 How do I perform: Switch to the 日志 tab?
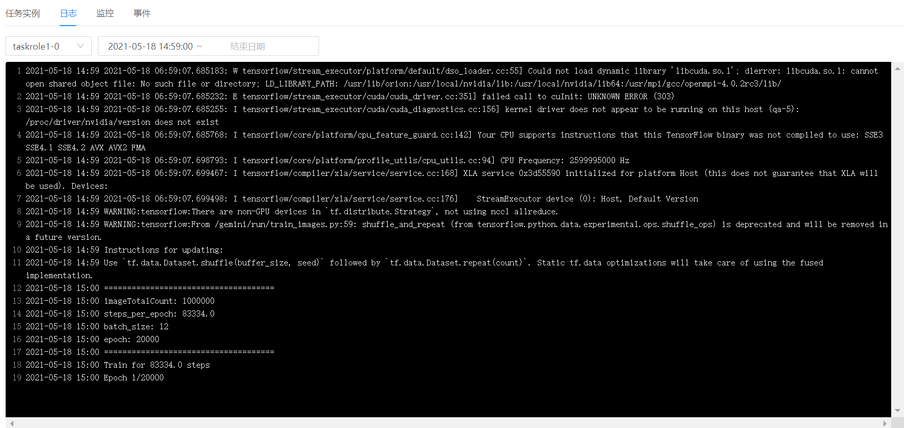pyautogui.click(x=68, y=13)
